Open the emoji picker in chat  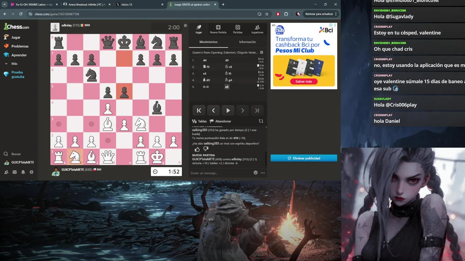coord(256,173)
